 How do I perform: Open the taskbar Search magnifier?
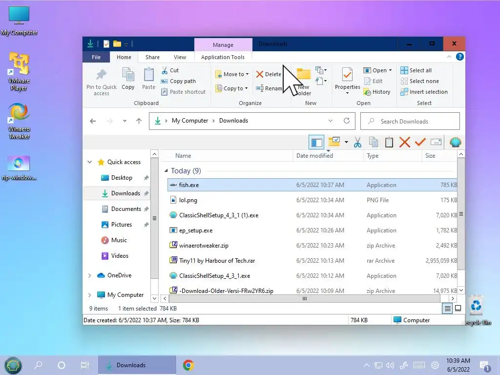click(38, 365)
